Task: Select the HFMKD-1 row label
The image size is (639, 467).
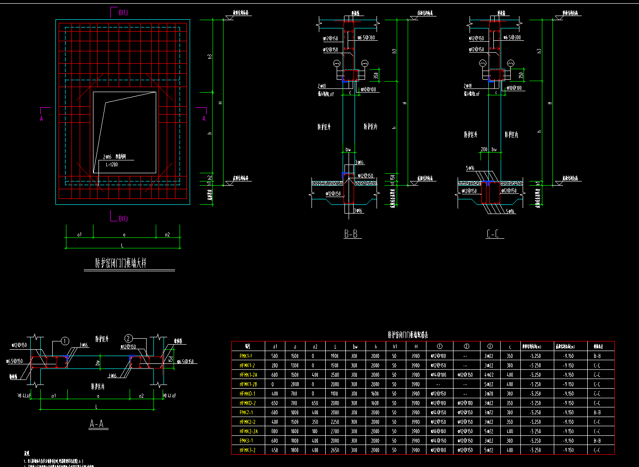Action: (247, 394)
